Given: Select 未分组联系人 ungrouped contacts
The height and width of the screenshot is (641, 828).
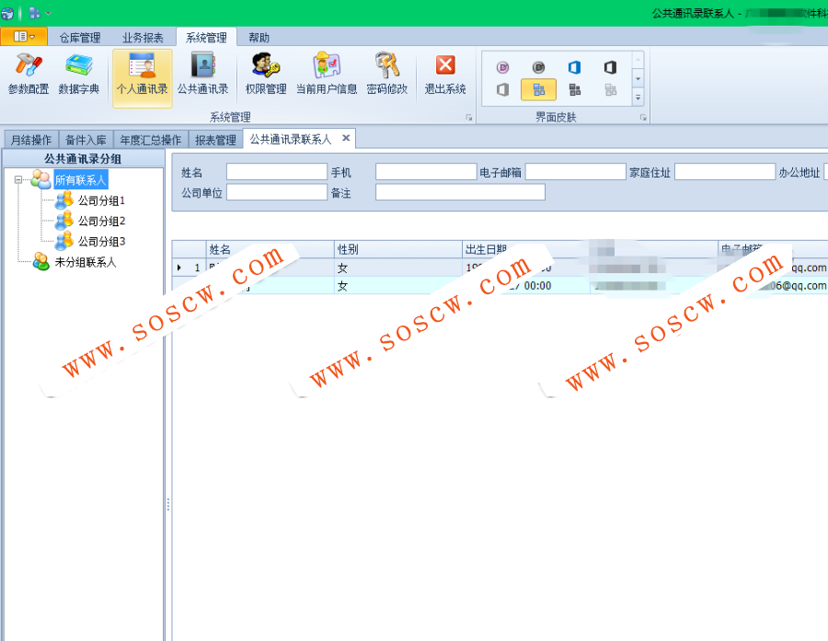Looking at the screenshot, I should coord(85,262).
